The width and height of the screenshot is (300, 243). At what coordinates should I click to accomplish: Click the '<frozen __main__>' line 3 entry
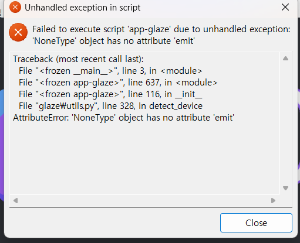(x=110, y=71)
